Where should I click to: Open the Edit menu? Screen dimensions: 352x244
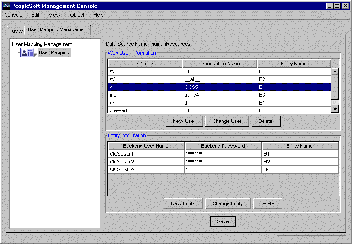[x=35, y=15]
